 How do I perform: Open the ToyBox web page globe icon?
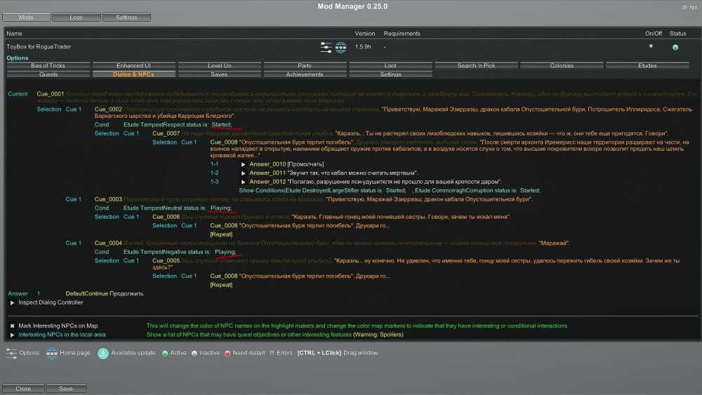click(341, 47)
